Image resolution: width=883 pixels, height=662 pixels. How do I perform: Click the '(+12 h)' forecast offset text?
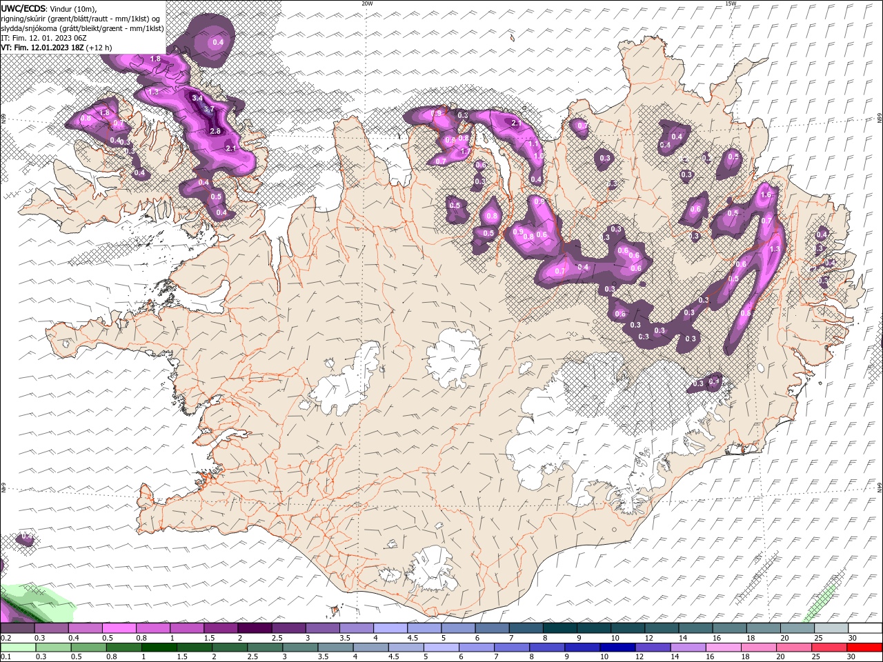tap(99, 48)
